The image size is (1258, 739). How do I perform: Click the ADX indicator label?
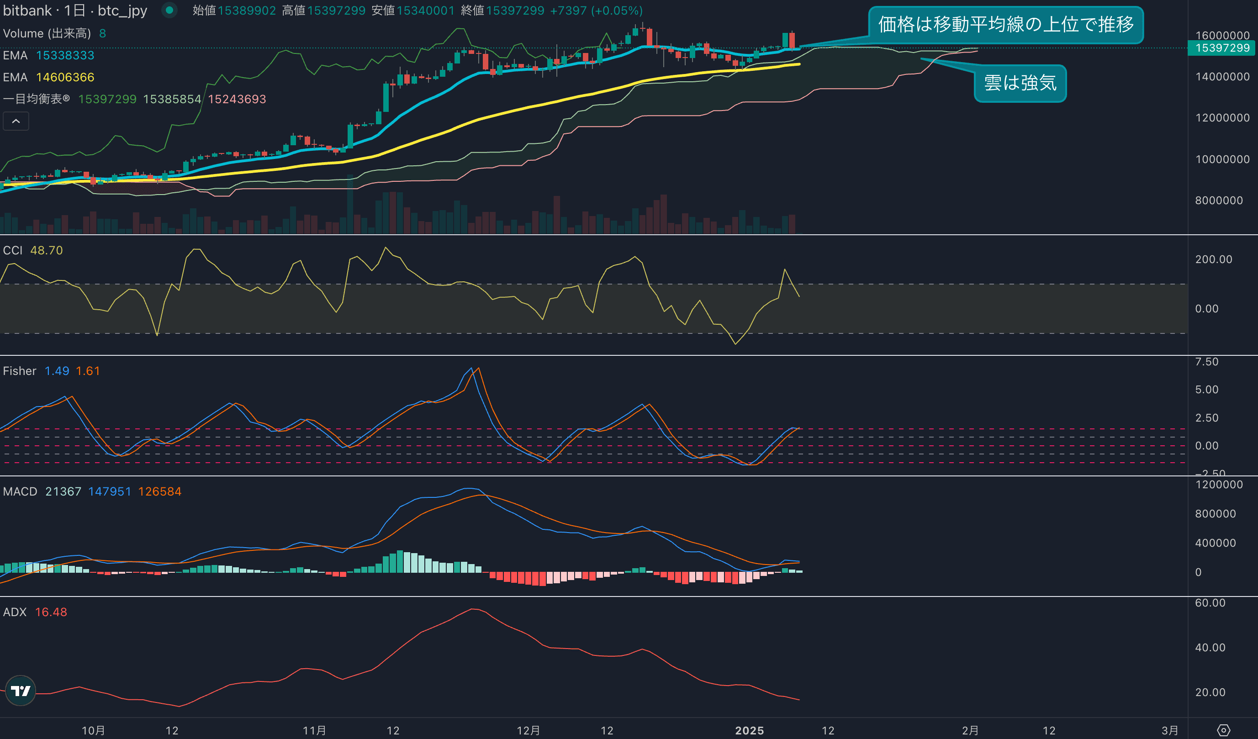(15, 612)
